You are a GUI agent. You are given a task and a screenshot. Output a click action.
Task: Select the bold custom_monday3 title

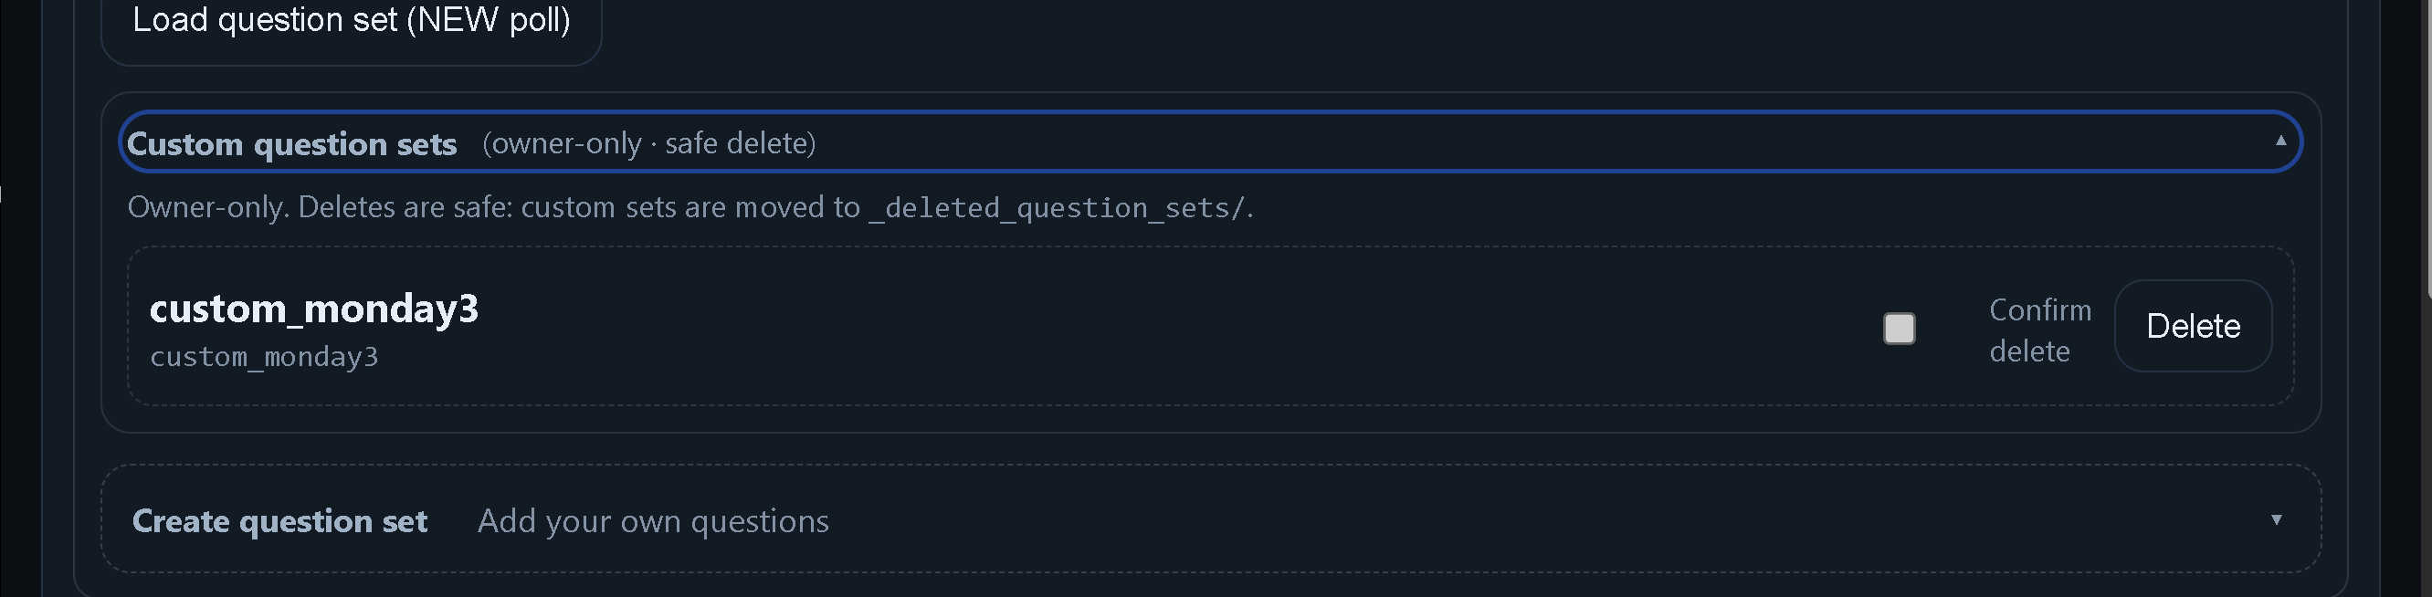tap(314, 309)
